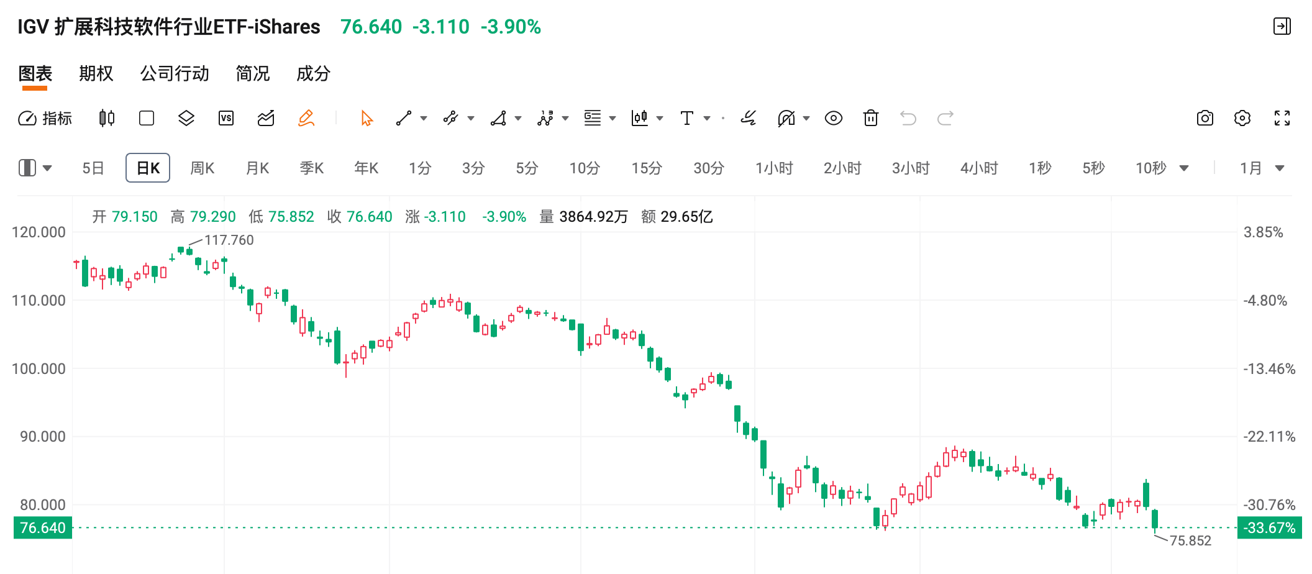The image size is (1312, 574).
Task: Select the candlestick chart type icon
Action: tap(107, 118)
